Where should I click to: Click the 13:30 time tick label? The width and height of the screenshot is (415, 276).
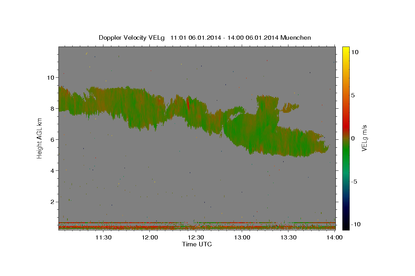(288, 237)
